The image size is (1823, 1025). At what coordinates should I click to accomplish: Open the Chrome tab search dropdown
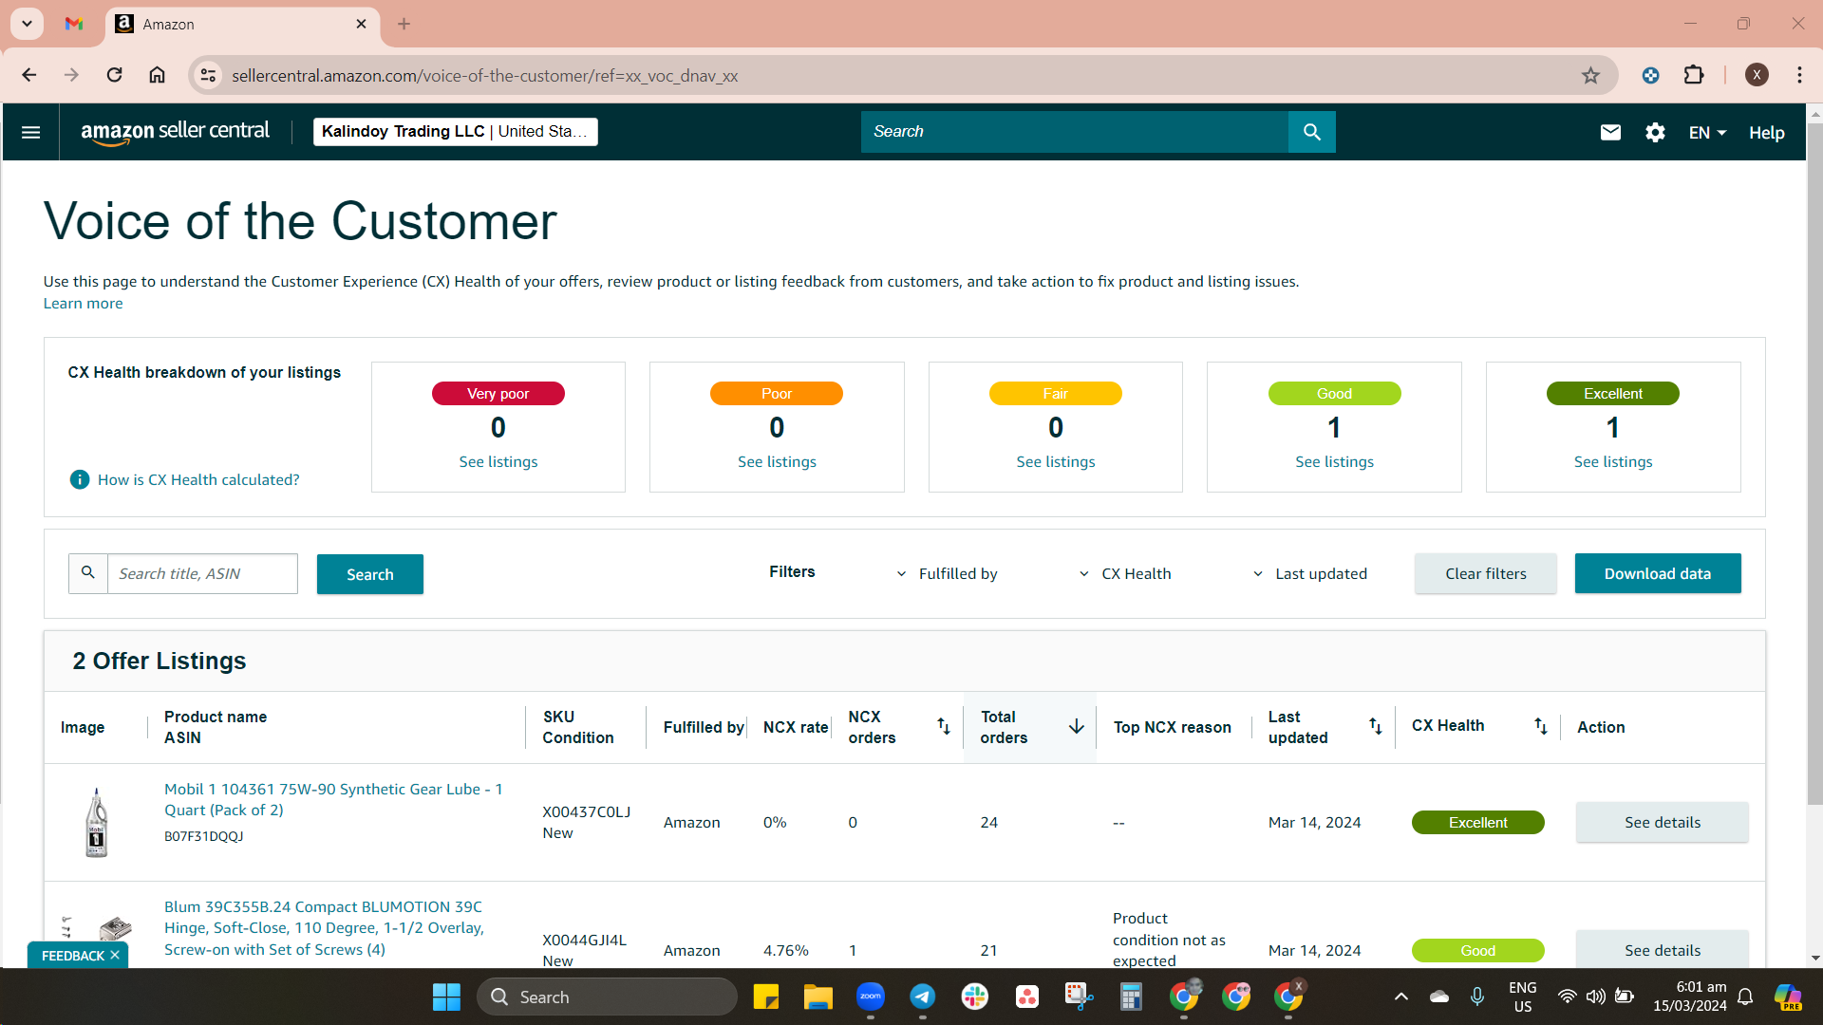[27, 24]
